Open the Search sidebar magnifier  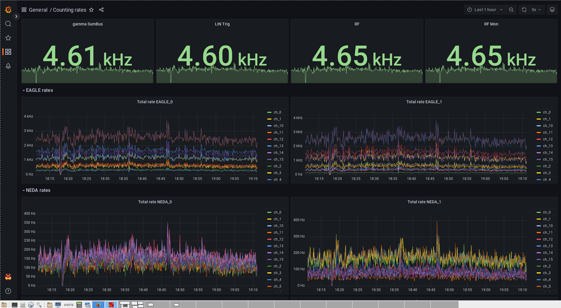tap(8, 24)
